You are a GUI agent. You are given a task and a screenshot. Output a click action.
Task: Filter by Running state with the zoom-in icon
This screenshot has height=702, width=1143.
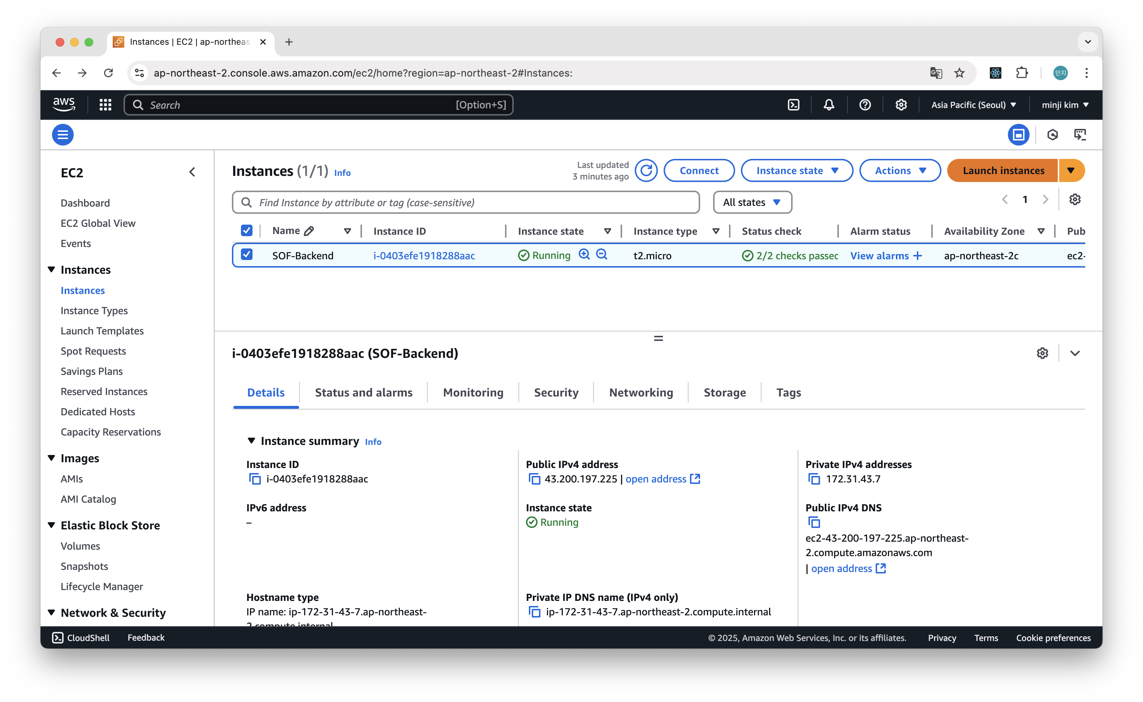[584, 255]
